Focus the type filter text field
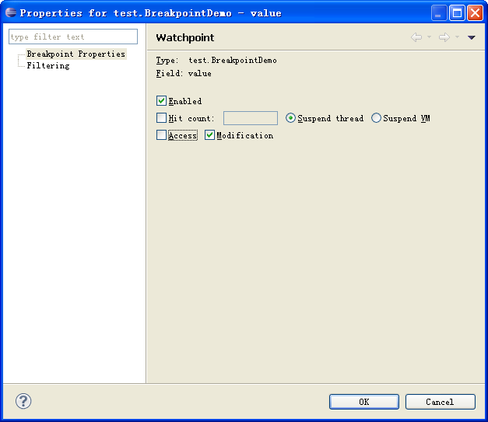Screen dimensions: 488x422 [73, 37]
